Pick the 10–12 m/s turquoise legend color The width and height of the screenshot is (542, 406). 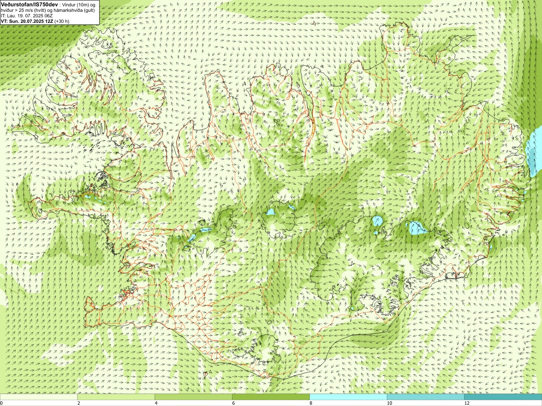(426, 397)
